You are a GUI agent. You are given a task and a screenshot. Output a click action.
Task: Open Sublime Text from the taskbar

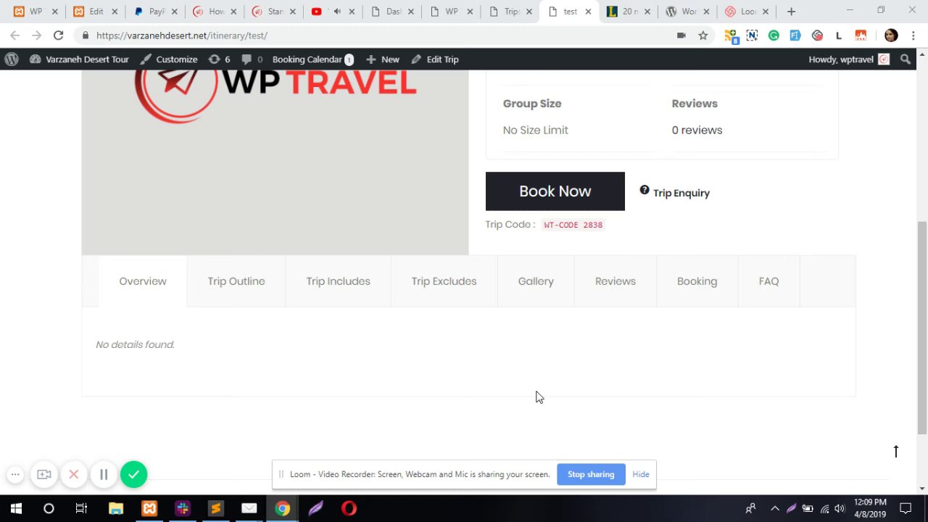click(x=215, y=508)
